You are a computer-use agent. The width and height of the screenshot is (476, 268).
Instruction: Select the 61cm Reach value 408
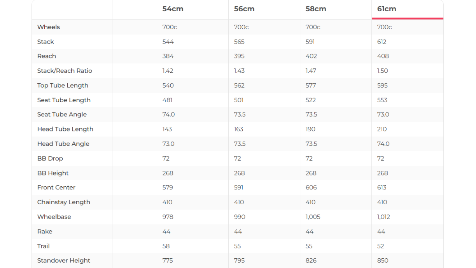383,56
